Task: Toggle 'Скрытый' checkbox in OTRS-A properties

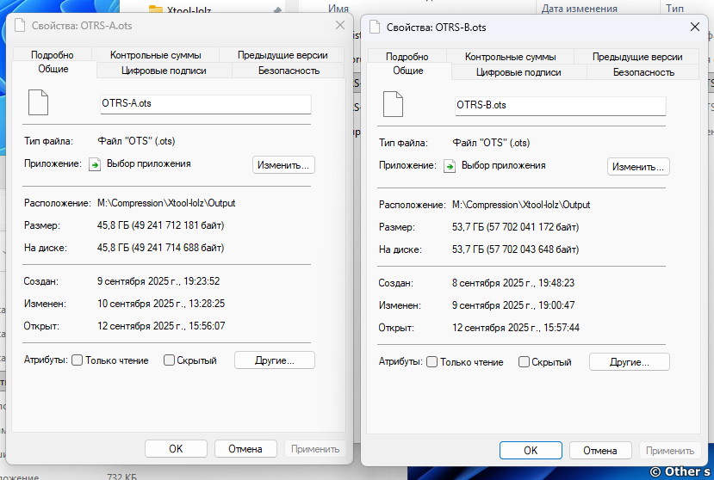Action: [170, 360]
